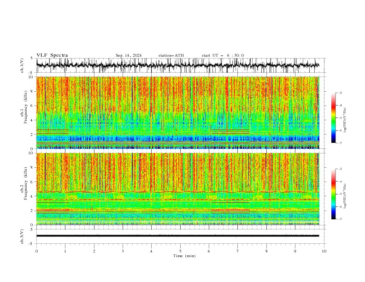365x282 pixels.
Task: Click the "-5" tick on lower color bar
Action: pos(340,194)
